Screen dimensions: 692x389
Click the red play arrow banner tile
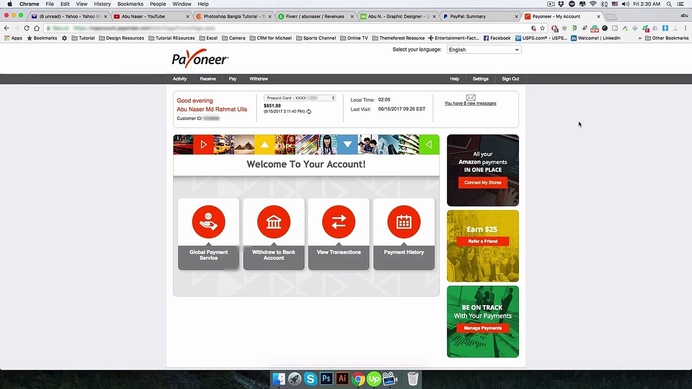point(203,145)
